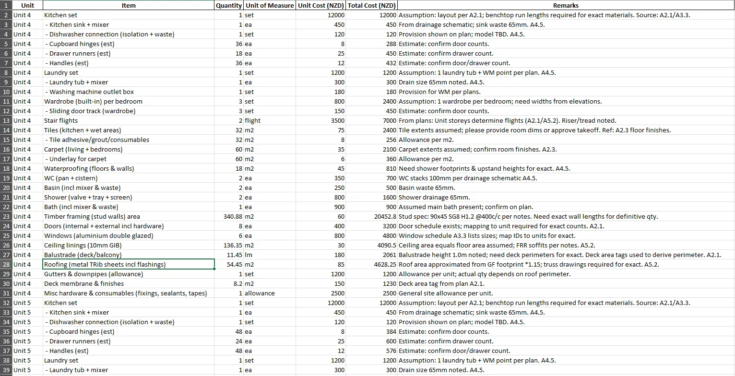735x376 pixels.
Task: Select the "Roofing (metal TRib sheets incl flashings)" cell
Action: coord(129,264)
